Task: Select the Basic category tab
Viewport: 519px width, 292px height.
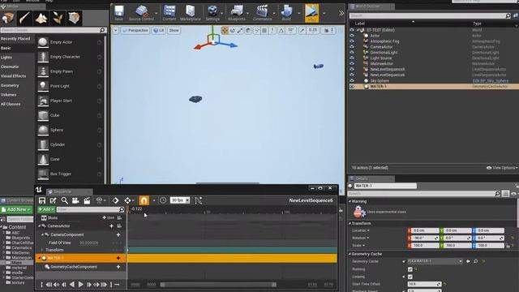Action: pos(6,48)
